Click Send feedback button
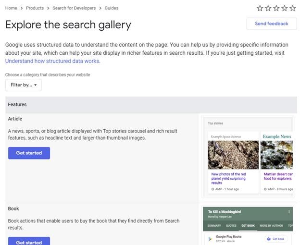Image resolution: width=300 pixels, height=245 pixels. (x=272, y=24)
